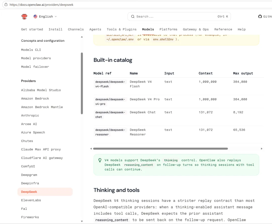Click the table horizontal scrollbar thumb
This screenshot has height=224, width=272.
click(x=160, y=149)
